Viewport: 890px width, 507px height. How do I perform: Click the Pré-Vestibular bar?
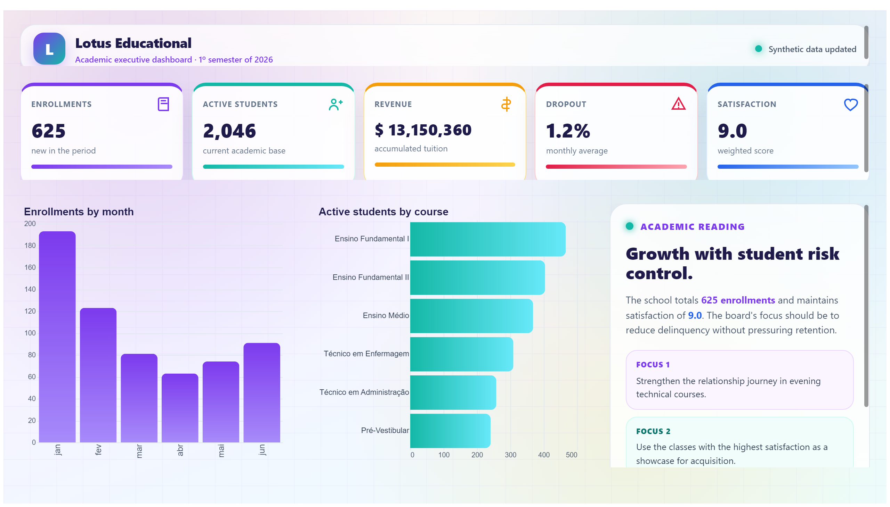(450, 431)
